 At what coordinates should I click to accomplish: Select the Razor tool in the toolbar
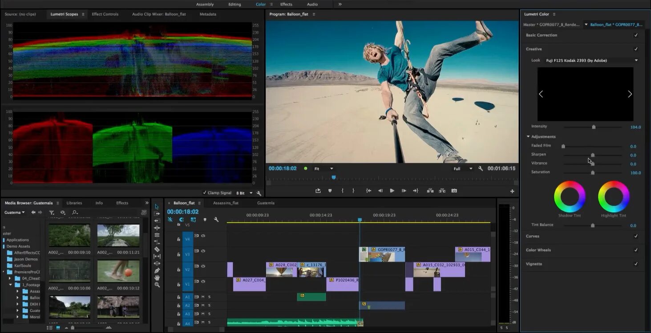157,249
